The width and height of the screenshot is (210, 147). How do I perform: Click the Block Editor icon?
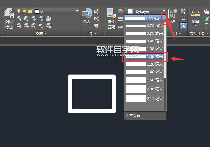click(97, 18)
